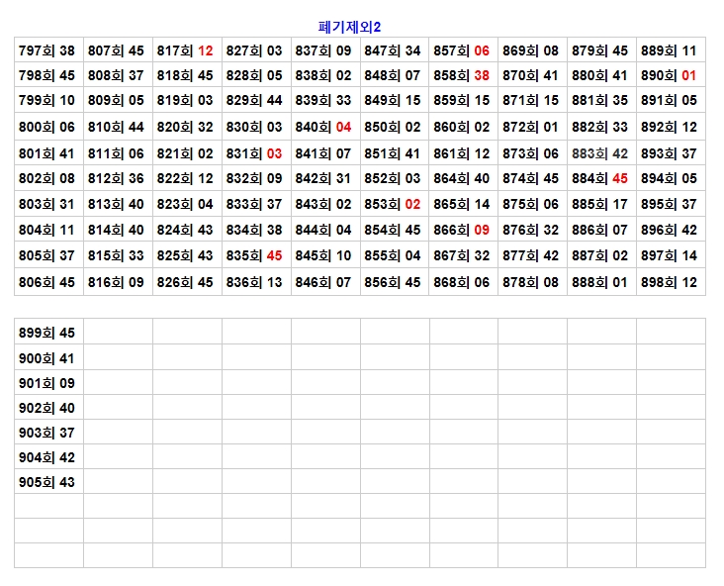Screen dimensions: 724x586
Task: Click the cell 835회 with red 45
Action: (255, 254)
